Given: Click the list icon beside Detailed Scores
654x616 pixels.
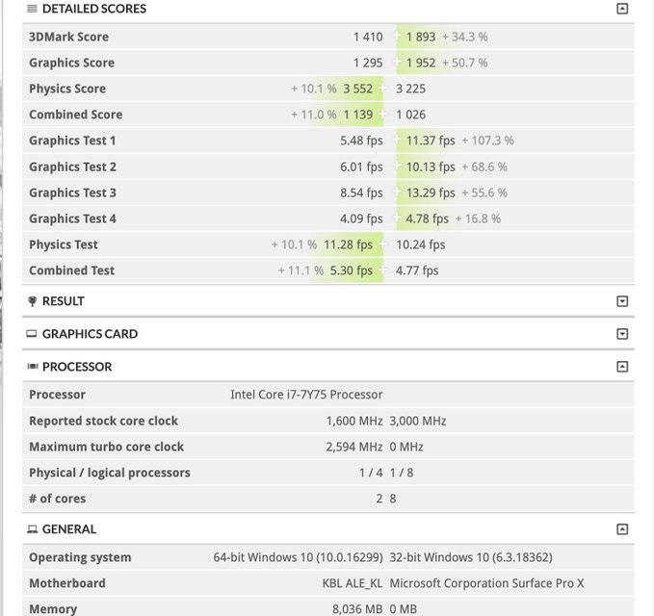Looking at the screenshot, I should point(33,8).
